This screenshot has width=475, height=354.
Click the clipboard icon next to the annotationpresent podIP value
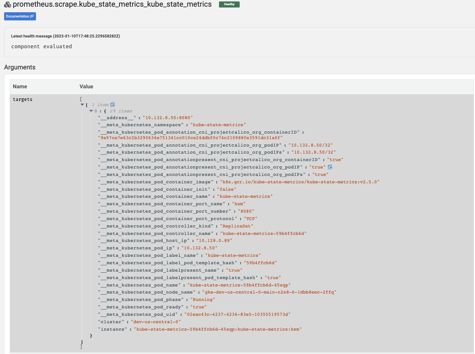coord(330,167)
